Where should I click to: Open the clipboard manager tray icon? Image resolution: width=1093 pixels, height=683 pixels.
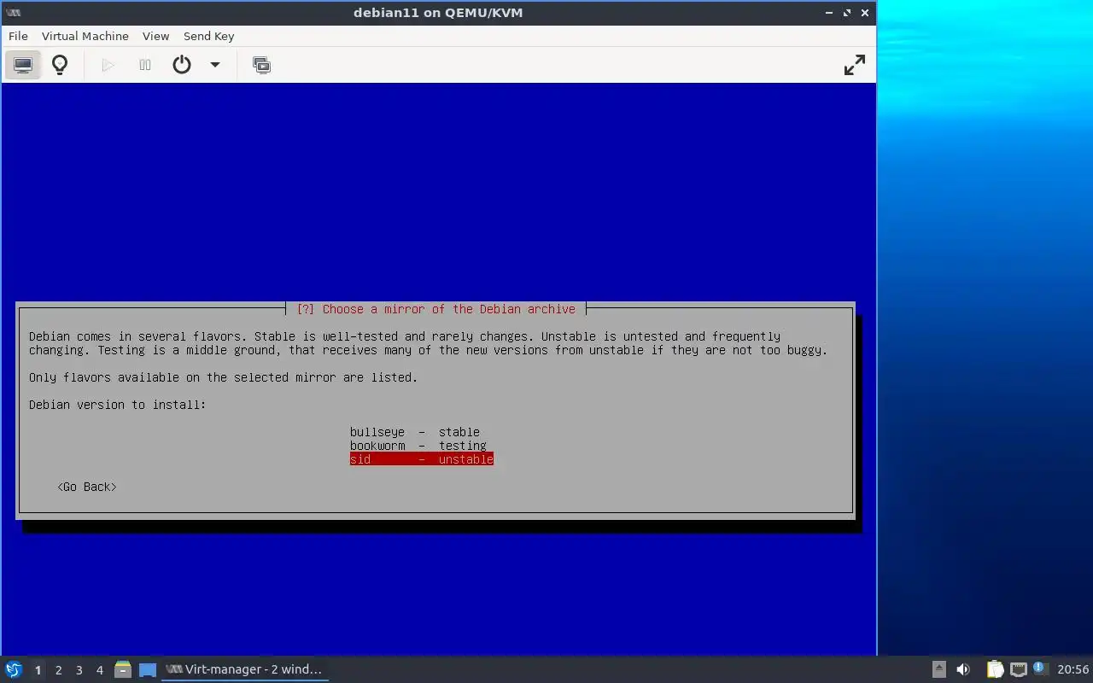[x=995, y=669]
